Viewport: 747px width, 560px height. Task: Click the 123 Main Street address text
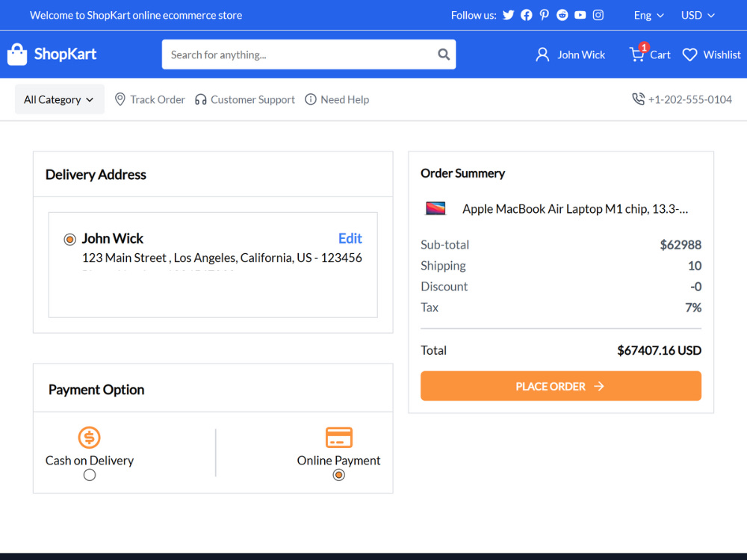coord(222,258)
